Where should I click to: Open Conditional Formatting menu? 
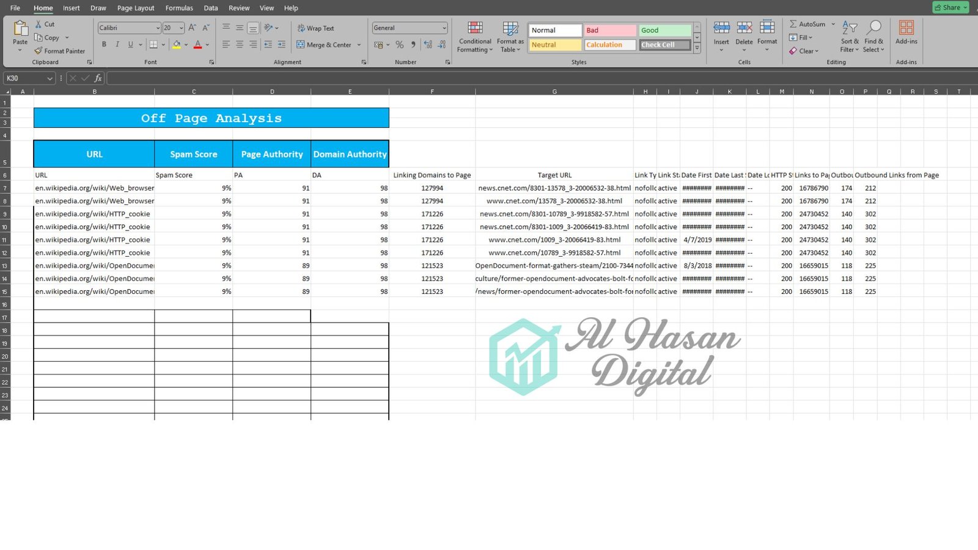pos(475,38)
